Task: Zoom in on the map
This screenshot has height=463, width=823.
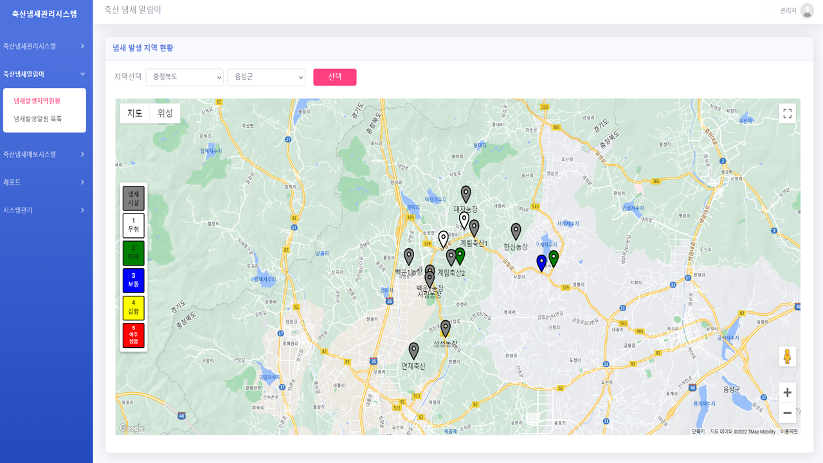Action: click(x=787, y=392)
